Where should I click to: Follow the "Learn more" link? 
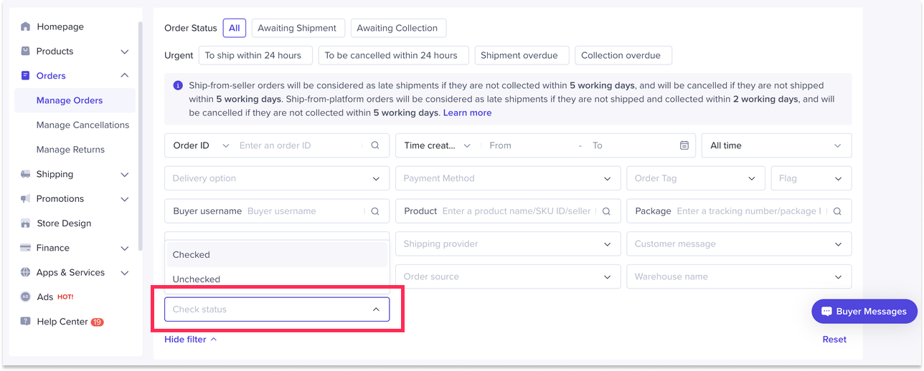pos(467,112)
